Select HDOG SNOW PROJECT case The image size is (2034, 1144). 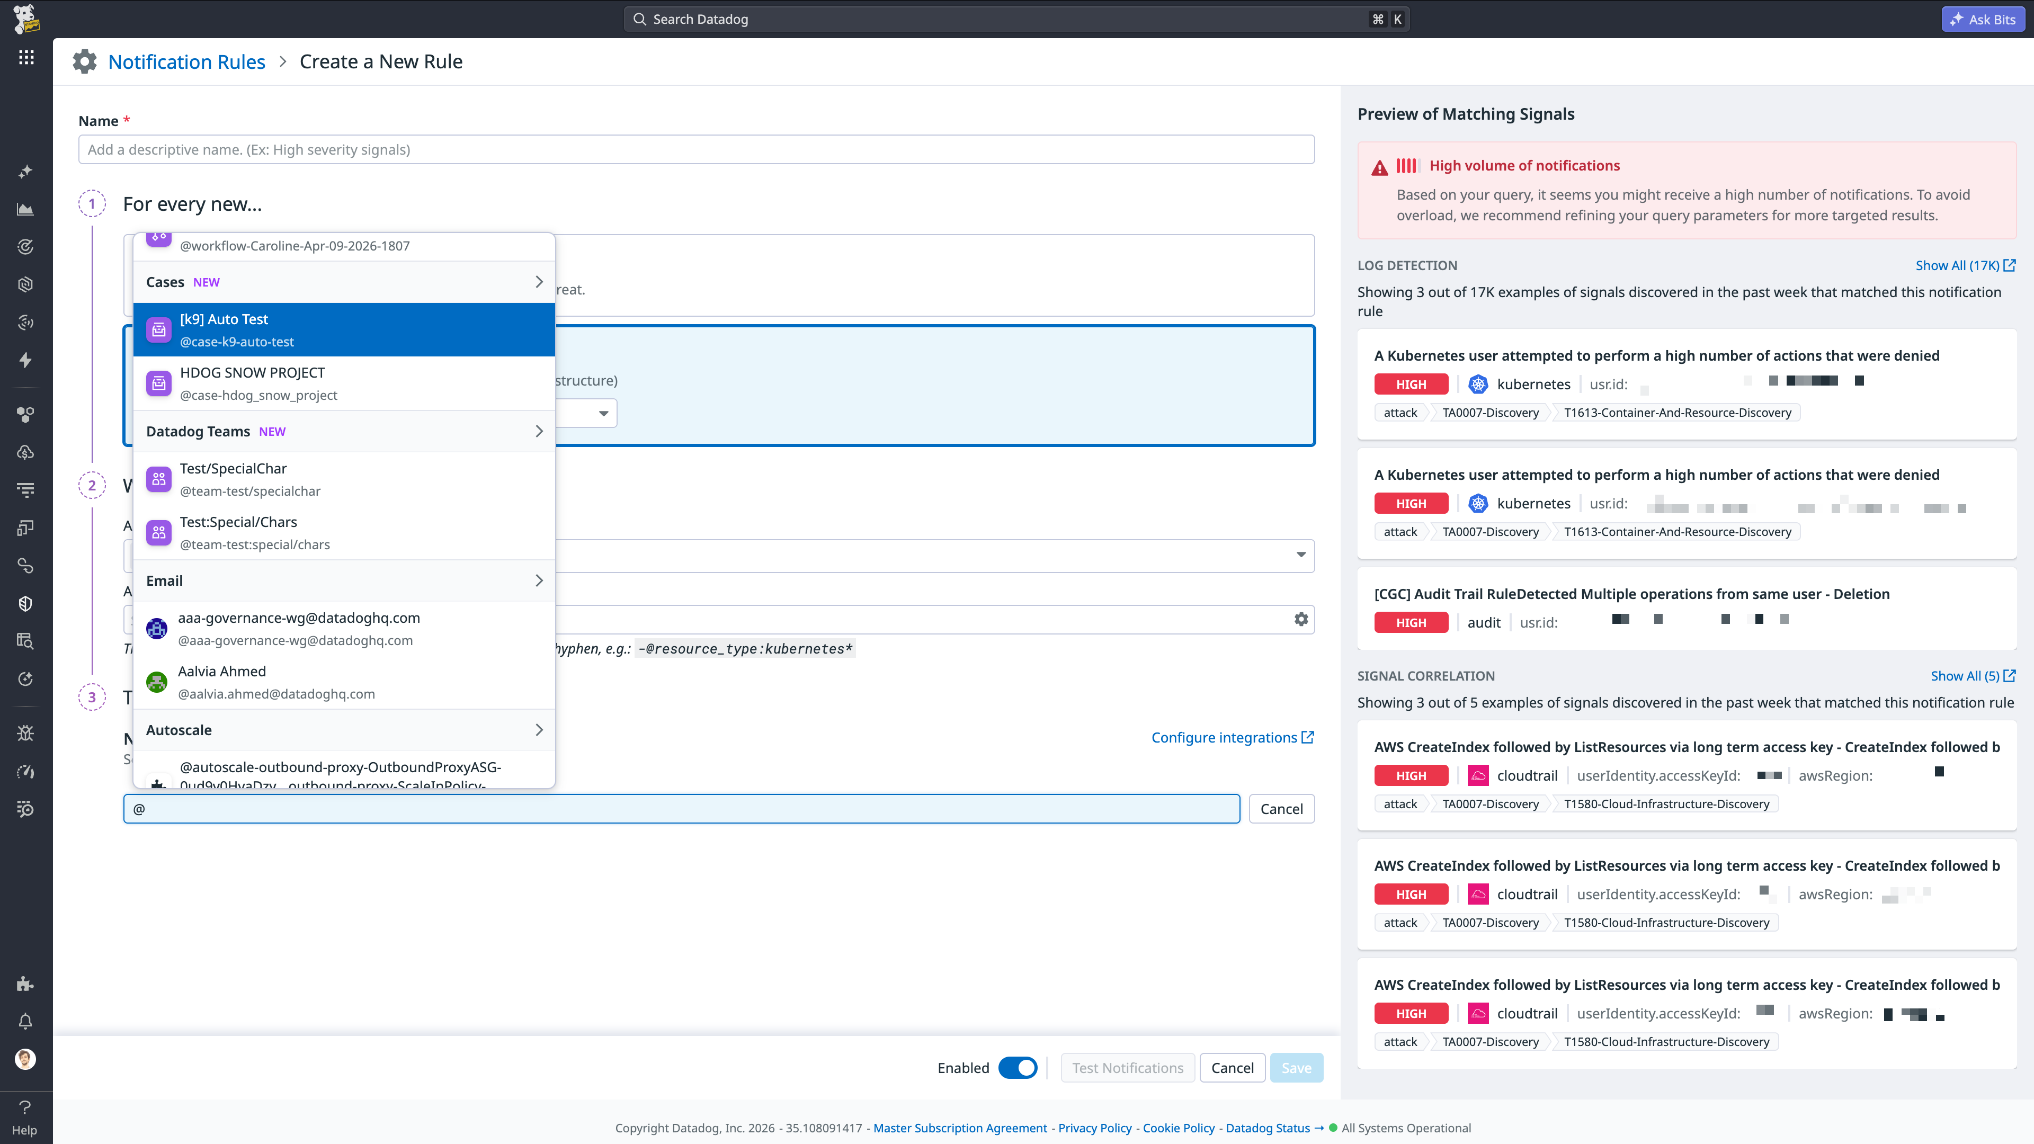click(x=344, y=383)
